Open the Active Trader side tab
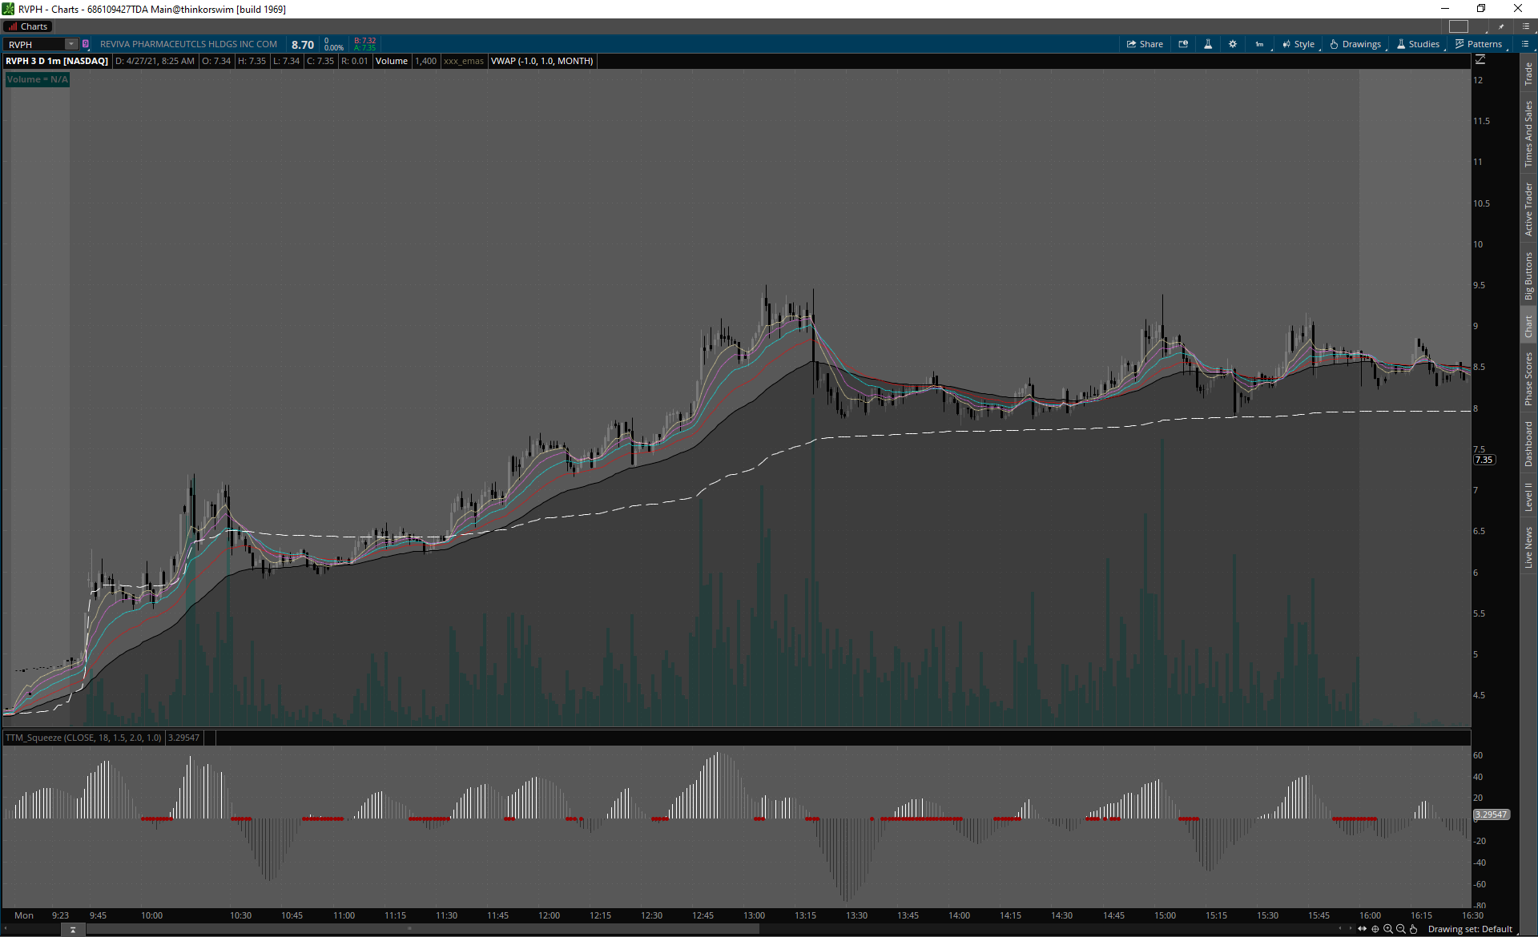The width and height of the screenshot is (1538, 937). (x=1528, y=209)
